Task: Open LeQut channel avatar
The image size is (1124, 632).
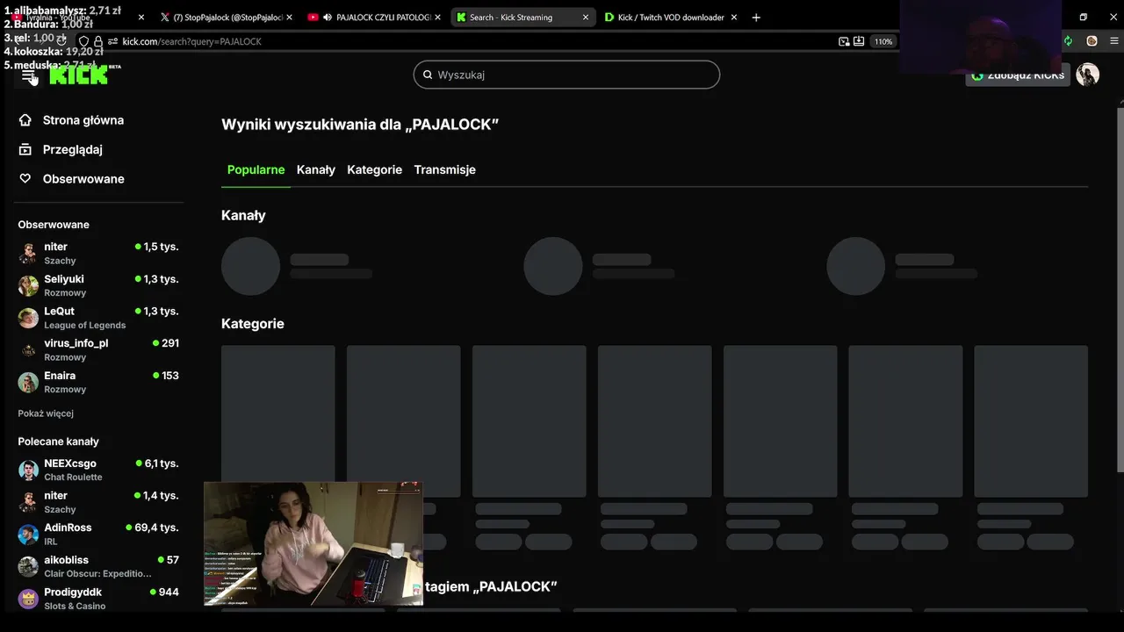Action: pyautogui.click(x=29, y=318)
